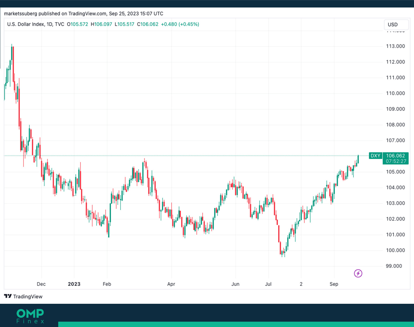This screenshot has width=414, height=327.
Task: Click the 110.000 price axis label
Action: point(395,93)
